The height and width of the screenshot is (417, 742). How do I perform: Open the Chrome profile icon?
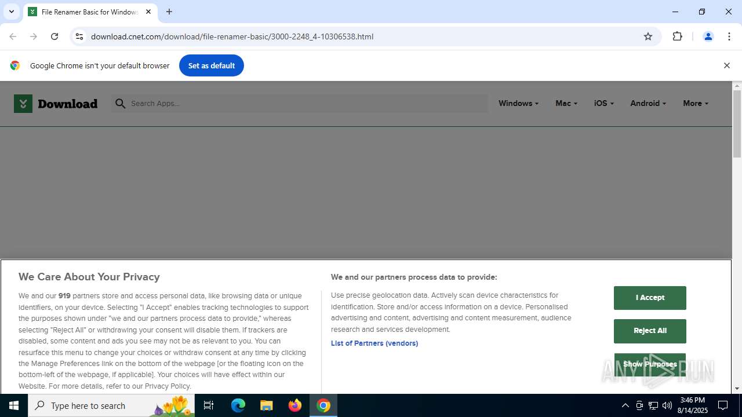(708, 36)
